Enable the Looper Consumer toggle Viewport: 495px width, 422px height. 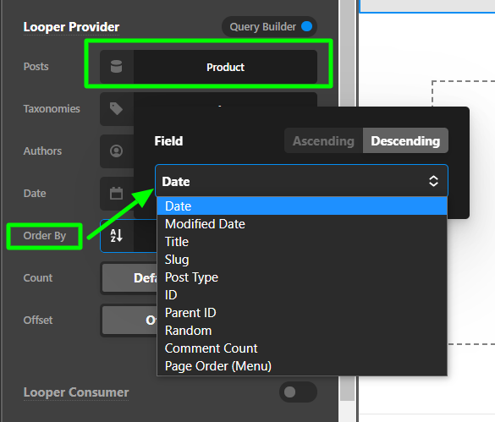point(298,392)
